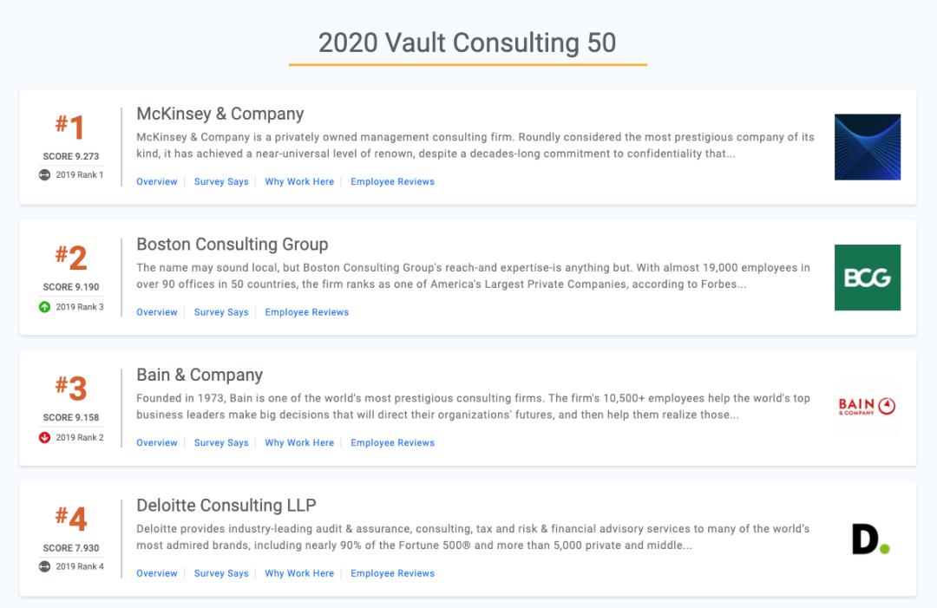View McKinsey Why Work Here section
937x608 pixels.
[299, 181]
